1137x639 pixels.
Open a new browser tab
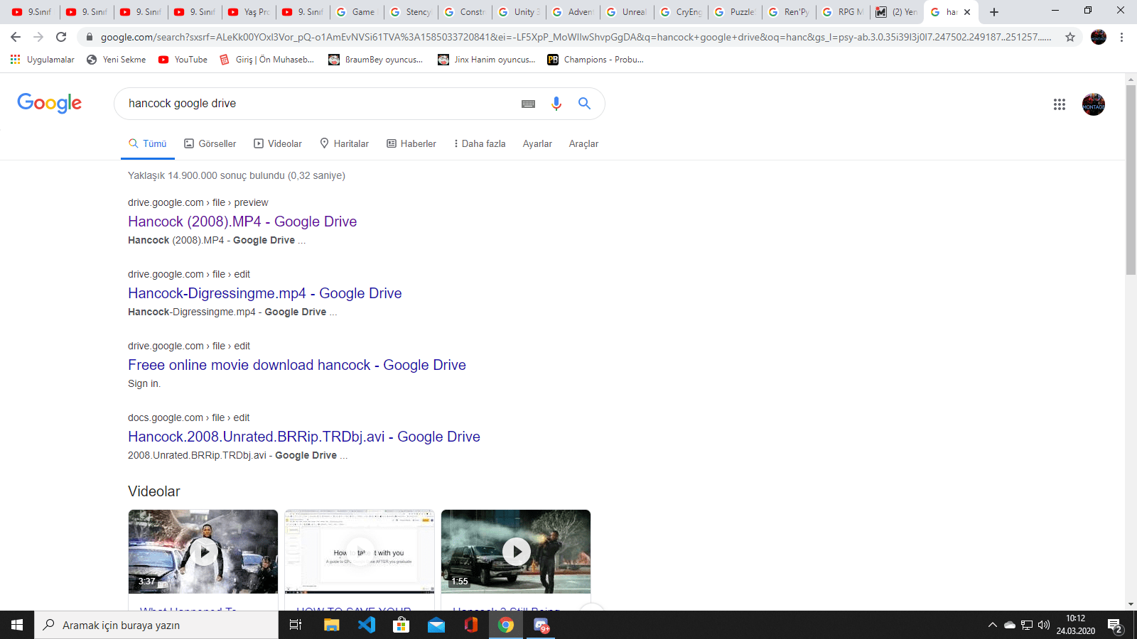tap(994, 12)
